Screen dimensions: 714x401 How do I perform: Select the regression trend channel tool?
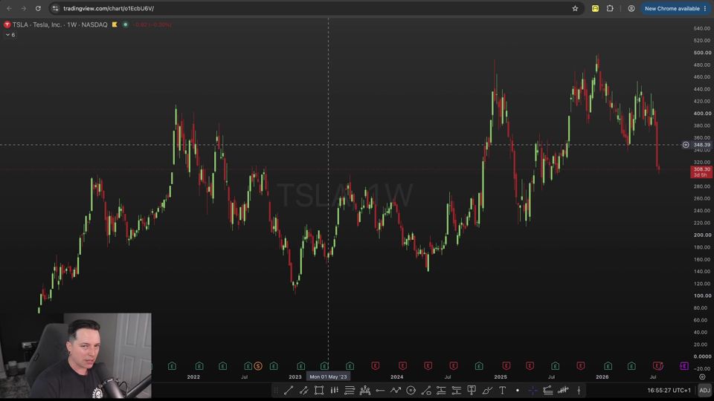pyautogui.click(x=303, y=390)
